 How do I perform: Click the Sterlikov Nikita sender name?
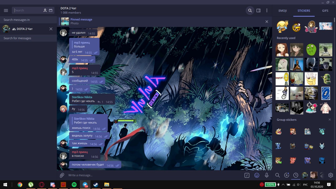(82, 97)
